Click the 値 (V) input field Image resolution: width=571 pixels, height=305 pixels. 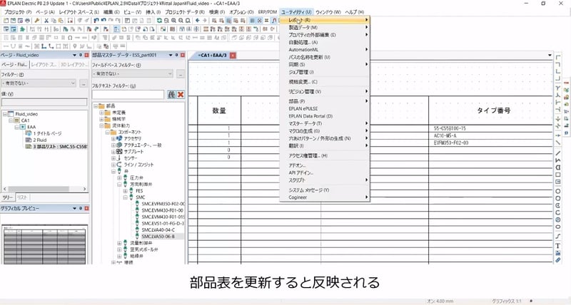[x=44, y=103]
